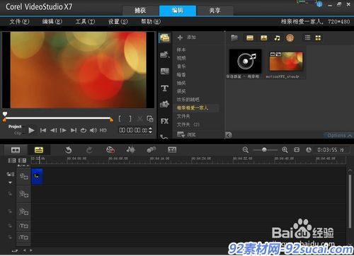Viewport: 354px width, 256px height.
Task: Select Project play mode
Action: (15, 127)
